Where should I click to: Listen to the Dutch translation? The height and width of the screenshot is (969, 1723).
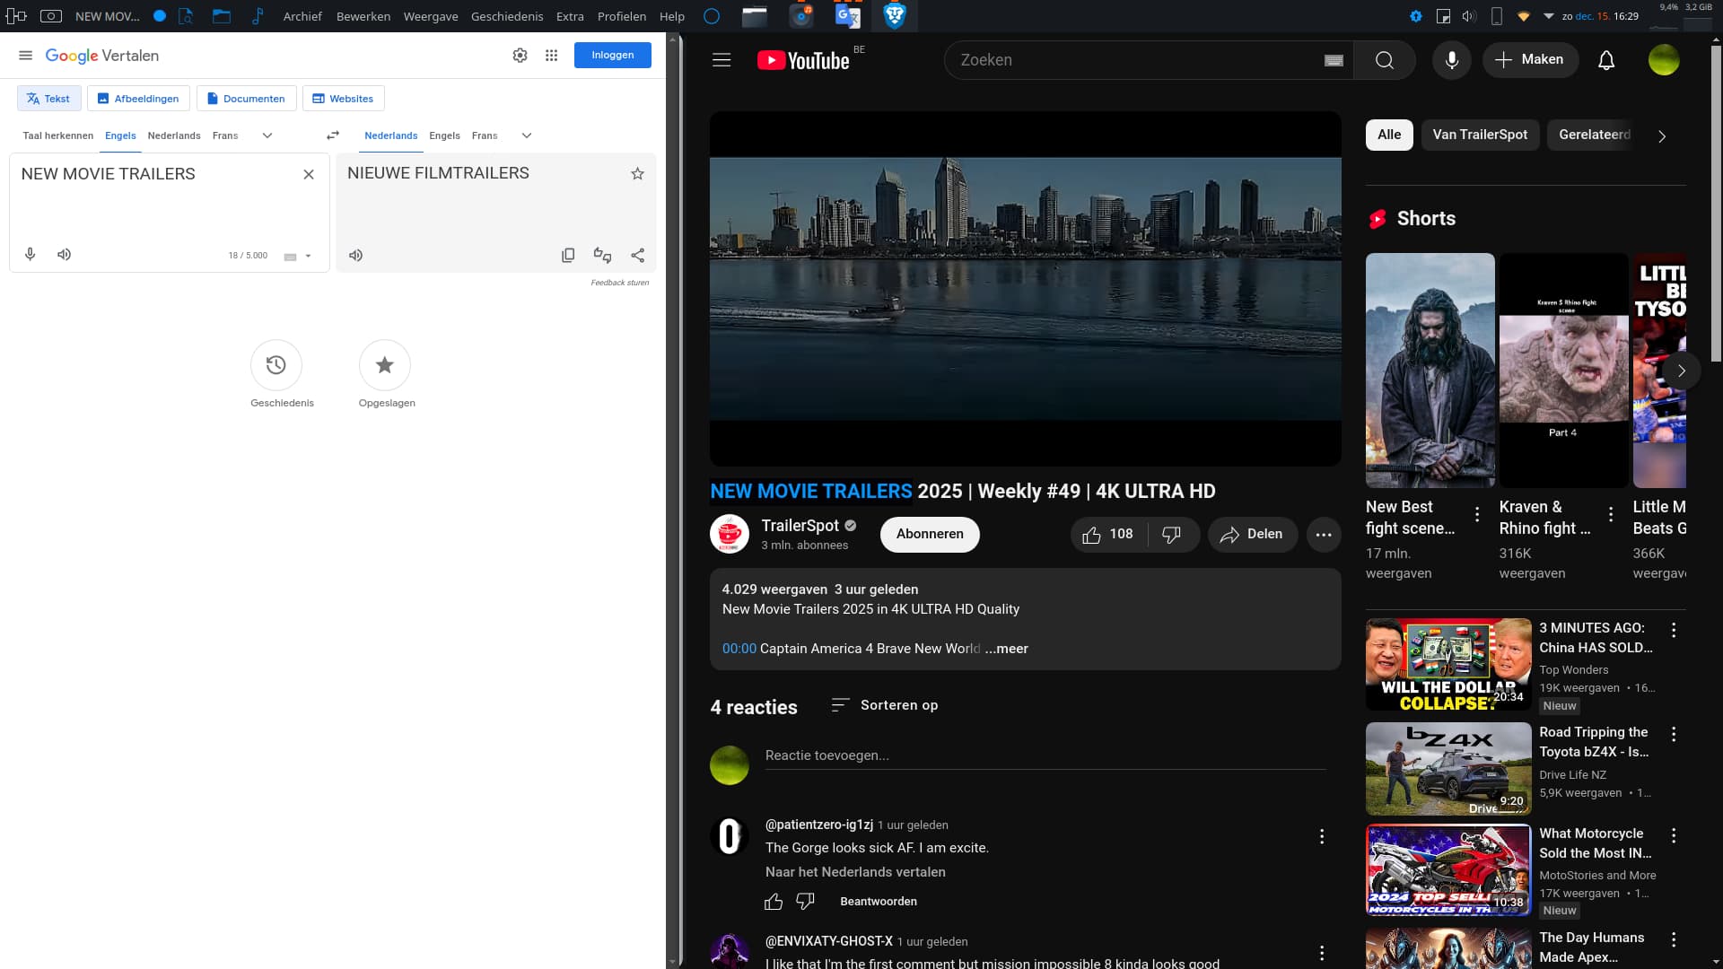[x=356, y=256]
